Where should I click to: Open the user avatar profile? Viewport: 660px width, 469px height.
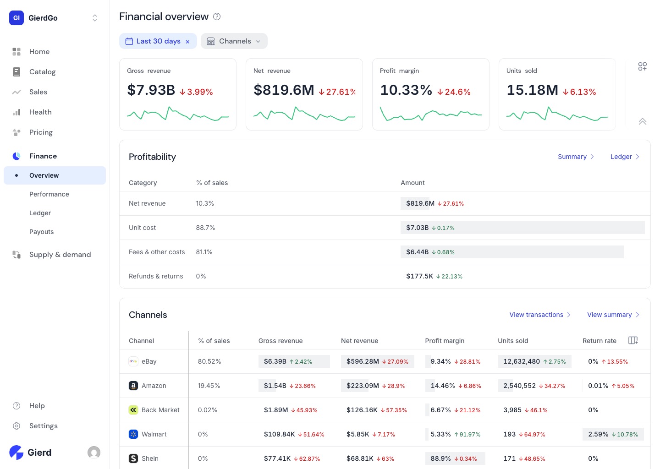tap(94, 453)
